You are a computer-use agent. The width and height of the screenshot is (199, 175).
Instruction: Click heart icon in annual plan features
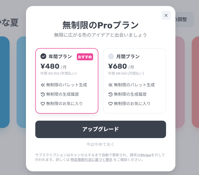tap(43, 103)
